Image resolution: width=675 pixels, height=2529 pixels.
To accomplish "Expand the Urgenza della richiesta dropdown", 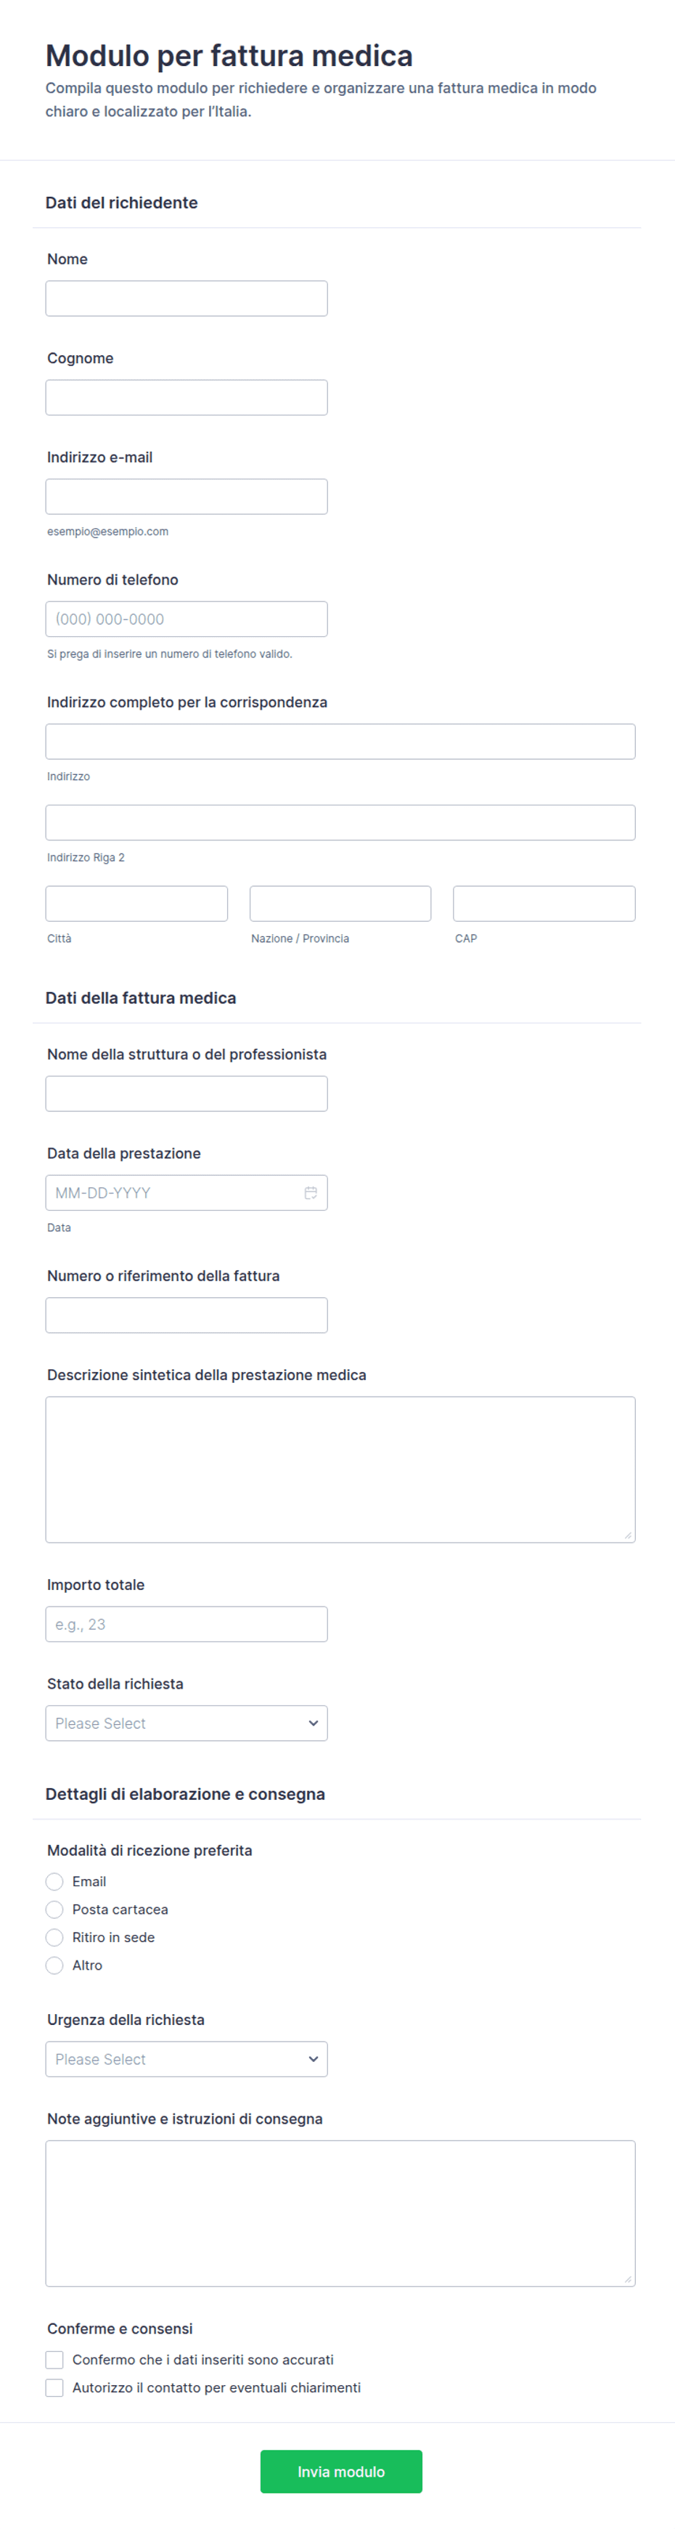I will pos(187,2059).
